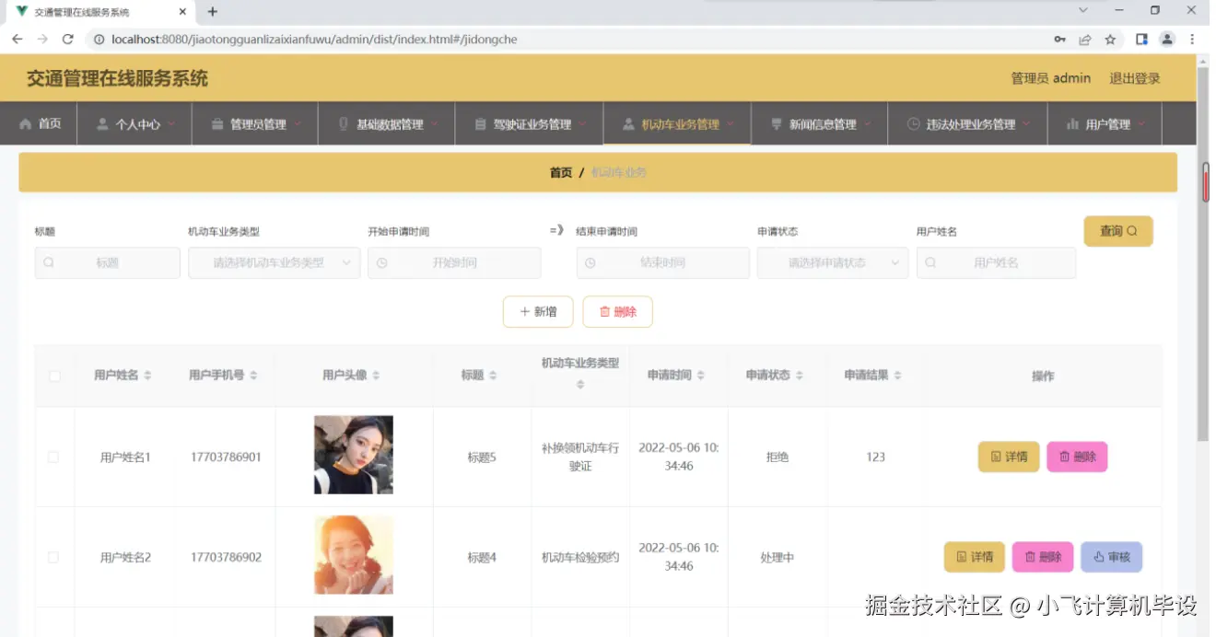The height and width of the screenshot is (637, 1216).
Task: Click the 新增 add button
Action: coord(538,312)
